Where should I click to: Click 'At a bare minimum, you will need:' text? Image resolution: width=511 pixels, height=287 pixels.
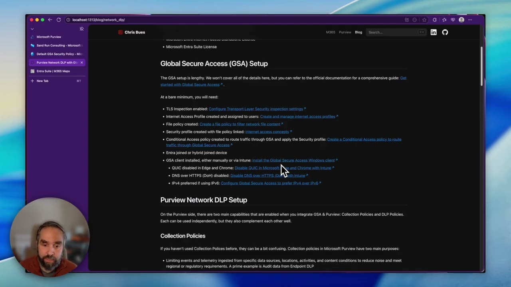click(x=189, y=97)
